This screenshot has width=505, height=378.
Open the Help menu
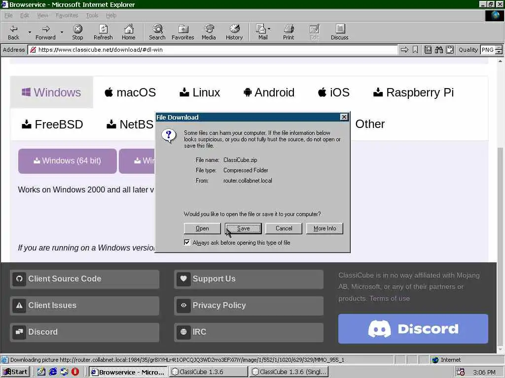tap(111, 15)
